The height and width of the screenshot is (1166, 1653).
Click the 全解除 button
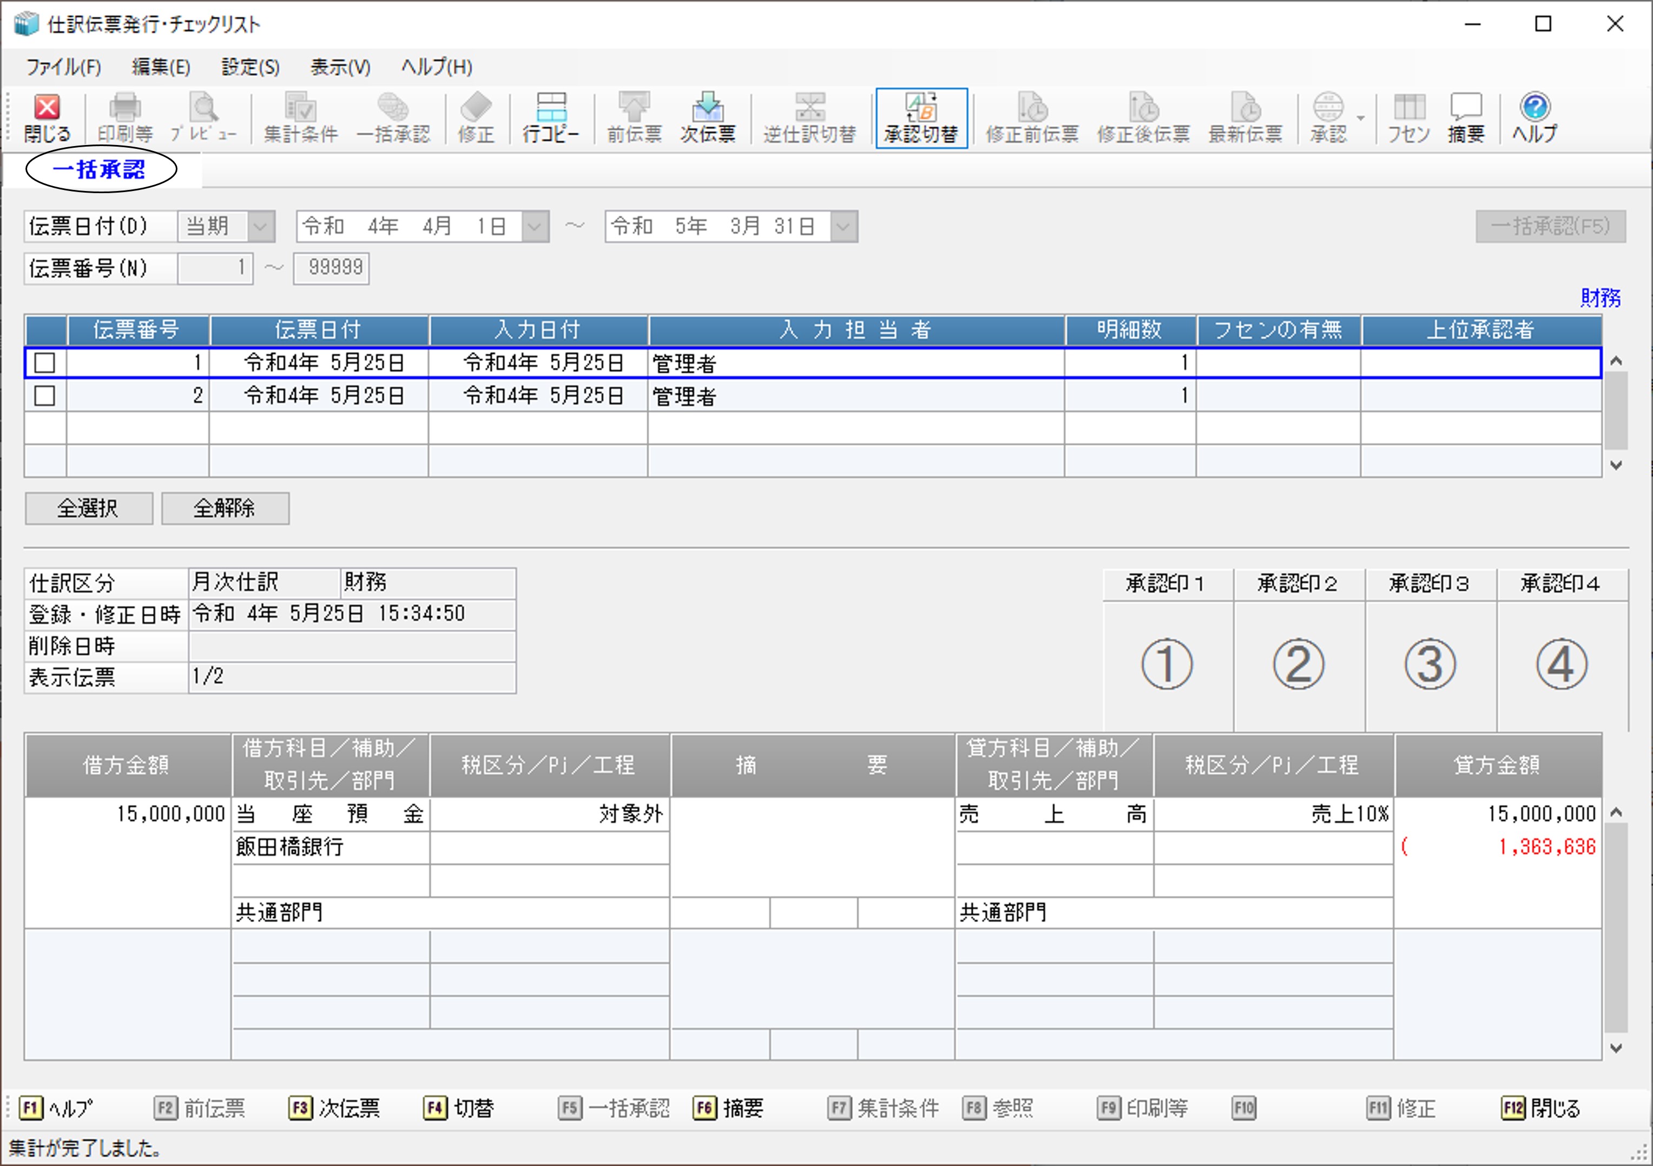pyautogui.click(x=225, y=508)
